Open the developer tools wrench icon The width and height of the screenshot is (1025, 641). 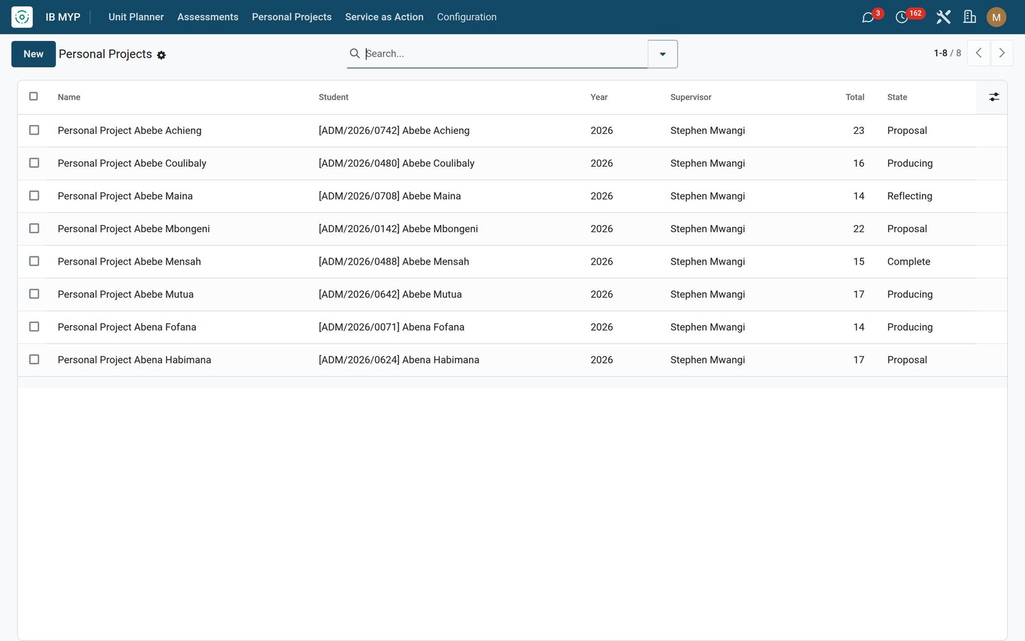click(x=943, y=17)
